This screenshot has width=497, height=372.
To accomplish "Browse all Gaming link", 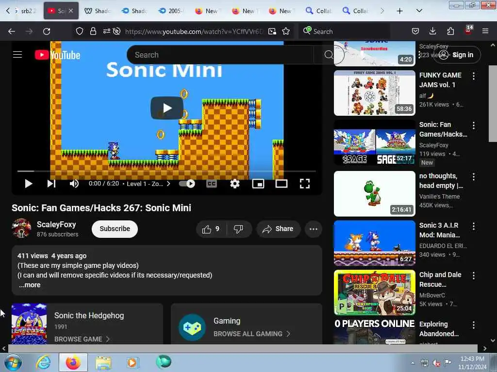I will [x=252, y=334].
